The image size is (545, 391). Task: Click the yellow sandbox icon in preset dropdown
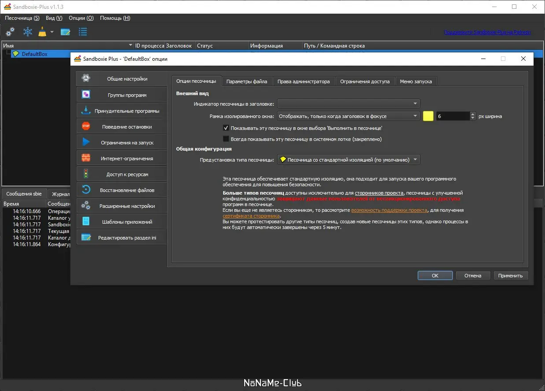click(283, 159)
